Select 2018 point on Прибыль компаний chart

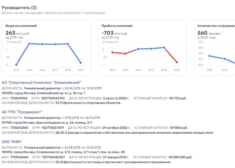pos(164,47)
